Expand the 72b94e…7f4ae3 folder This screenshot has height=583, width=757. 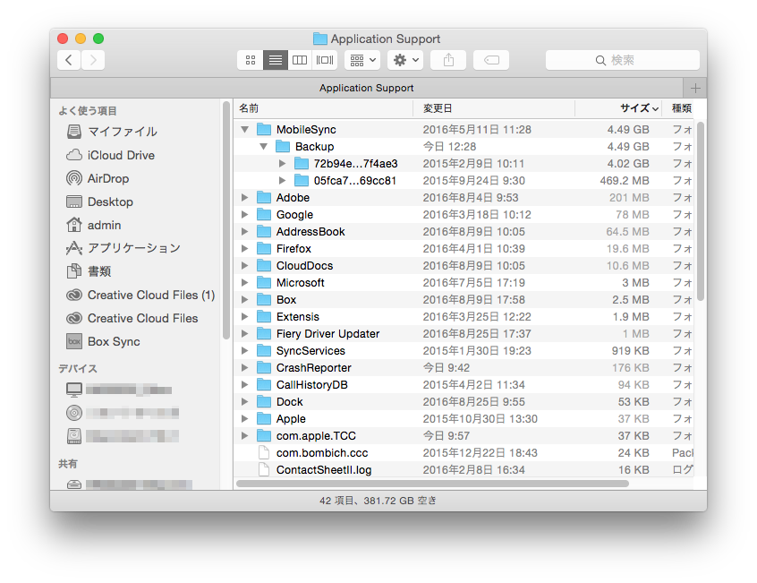tap(283, 164)
